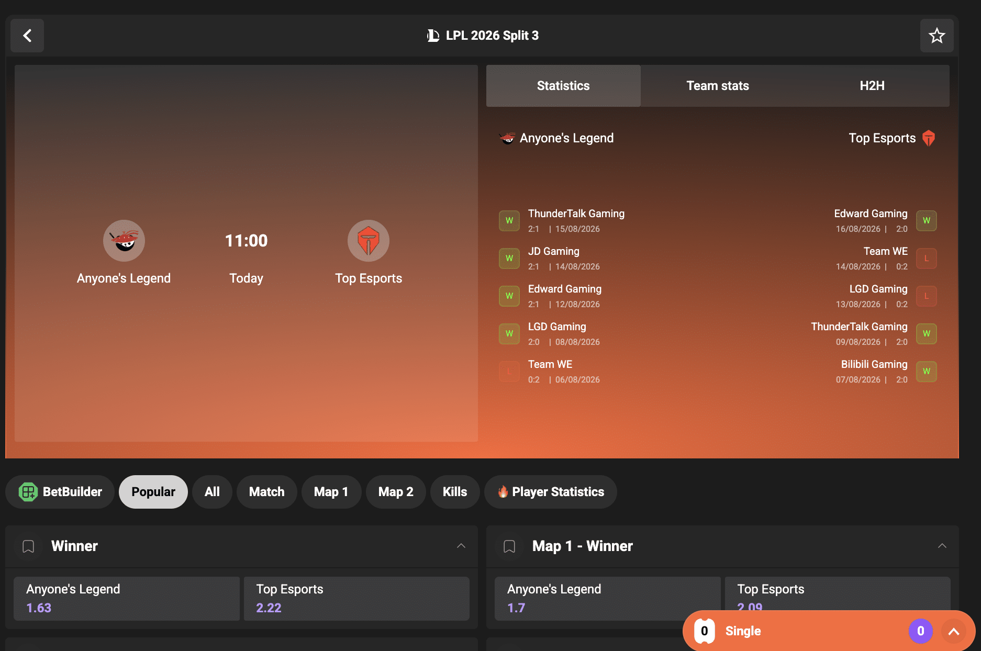Bet on Anyone's Legend to win at 1.63
The image size is (981, 651).
pyautogui.click(x=127, y=599)
